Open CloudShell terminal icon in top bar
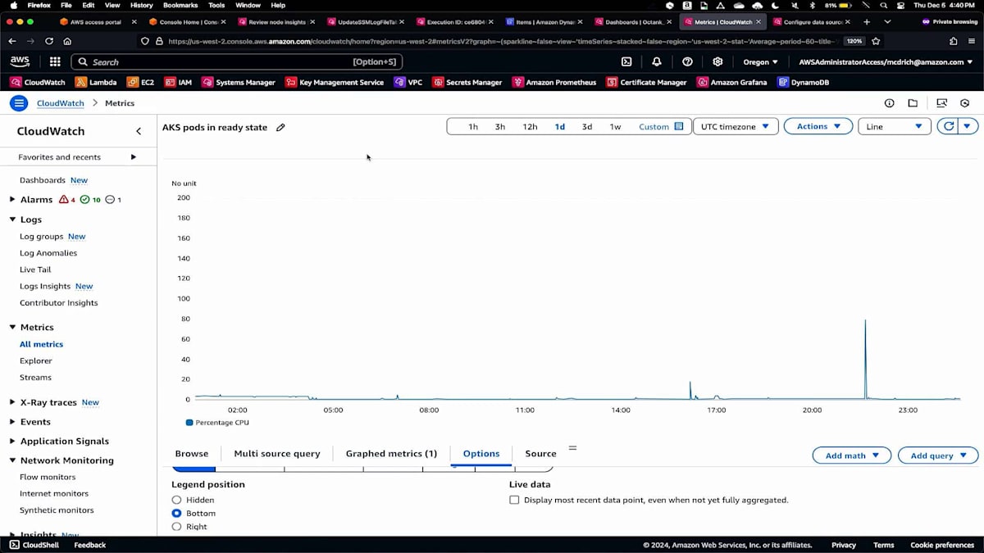The height and width of the screenshot is (553, 984). [626, 61]
